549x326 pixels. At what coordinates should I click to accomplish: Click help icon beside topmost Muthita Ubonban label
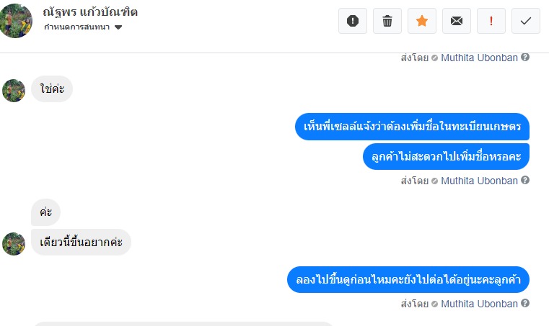coord(525,58)
